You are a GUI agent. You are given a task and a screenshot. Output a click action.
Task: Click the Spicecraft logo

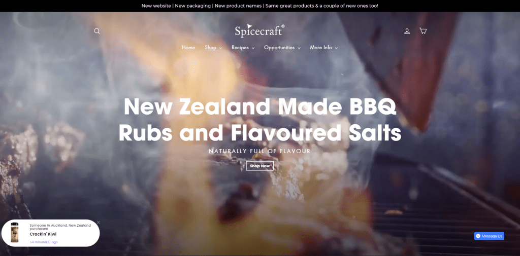tap(259, 30)
